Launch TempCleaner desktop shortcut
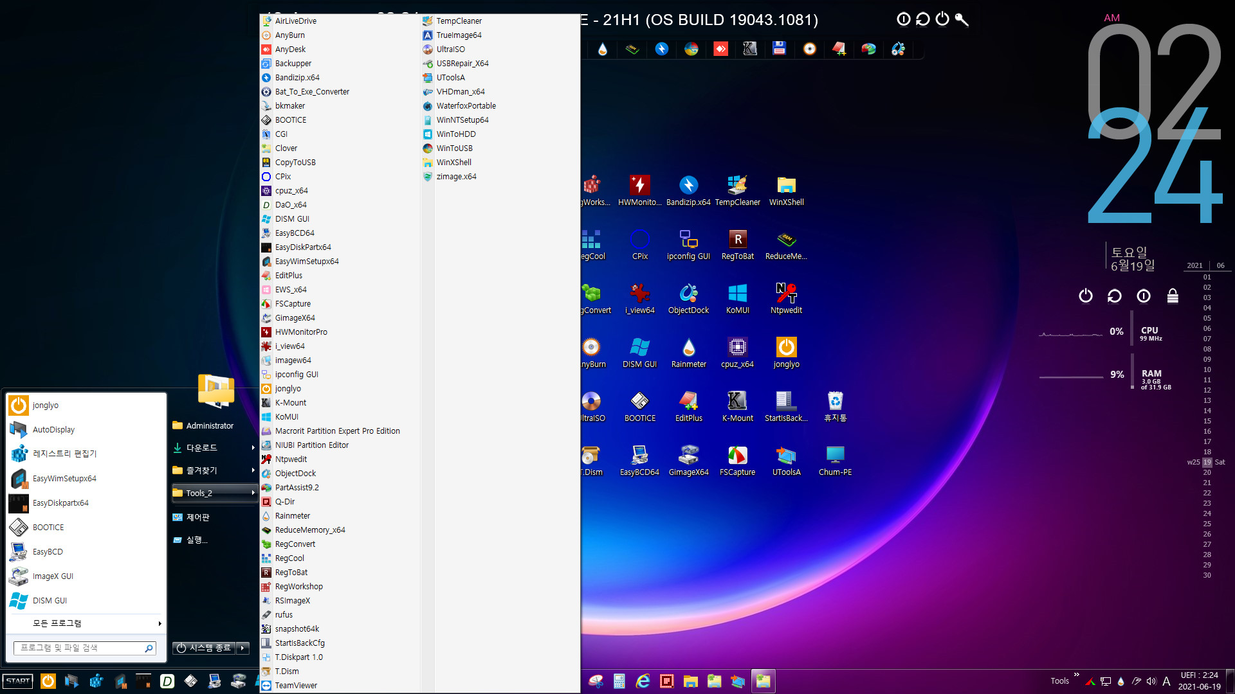Image resolution: width=1235 pixels, height=694 pixels. click(737, 190)
